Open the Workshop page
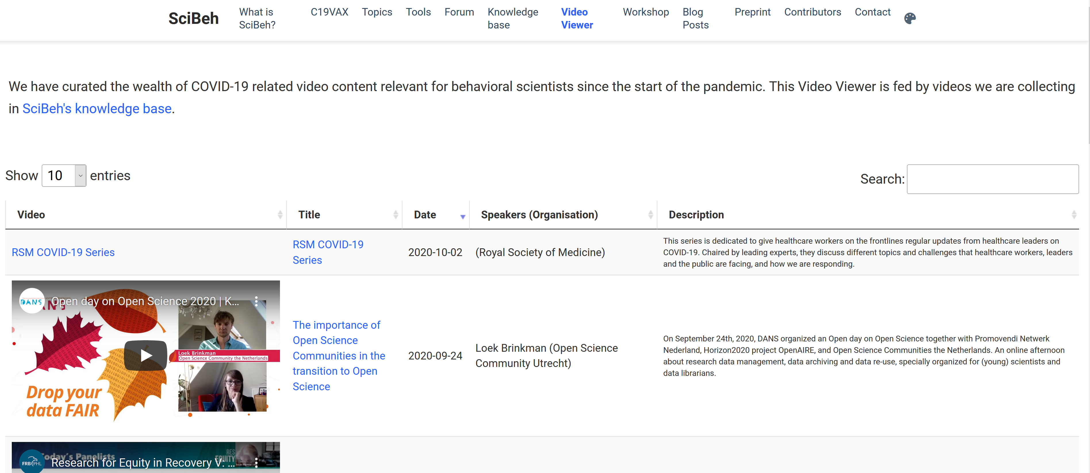Screen dimensions: 1090x473 (646, 12)
